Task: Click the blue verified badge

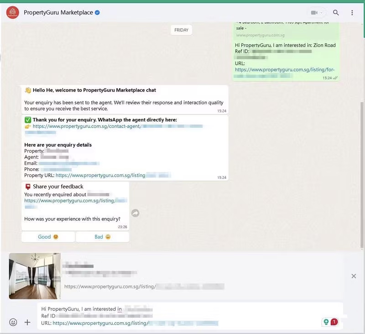Action: tap(97, 13)
